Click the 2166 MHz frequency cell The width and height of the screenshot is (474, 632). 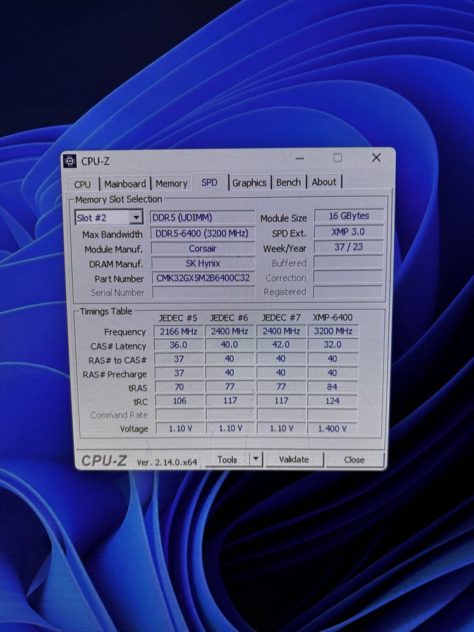pyautogui.click(x=179, y=332)
